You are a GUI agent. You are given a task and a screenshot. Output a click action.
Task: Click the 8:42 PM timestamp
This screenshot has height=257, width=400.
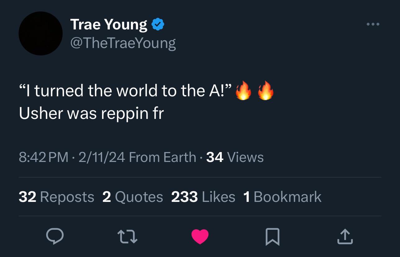(43, 157)
